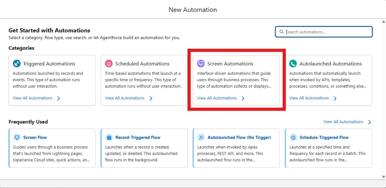Image resolution: width=386 pixels, height=188 pixels.
Task: Click the magnifier icon in search box
Action: click(x=282, y=32)
